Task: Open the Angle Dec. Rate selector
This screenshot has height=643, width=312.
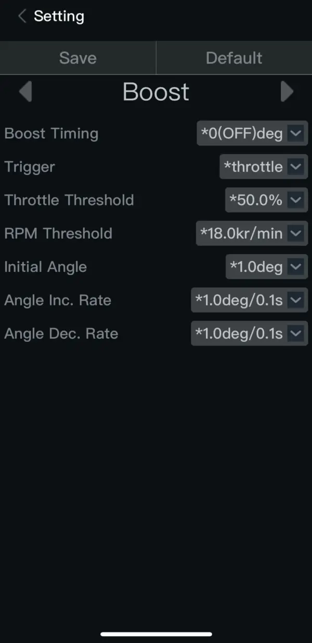Action: (x=249, y=333)
